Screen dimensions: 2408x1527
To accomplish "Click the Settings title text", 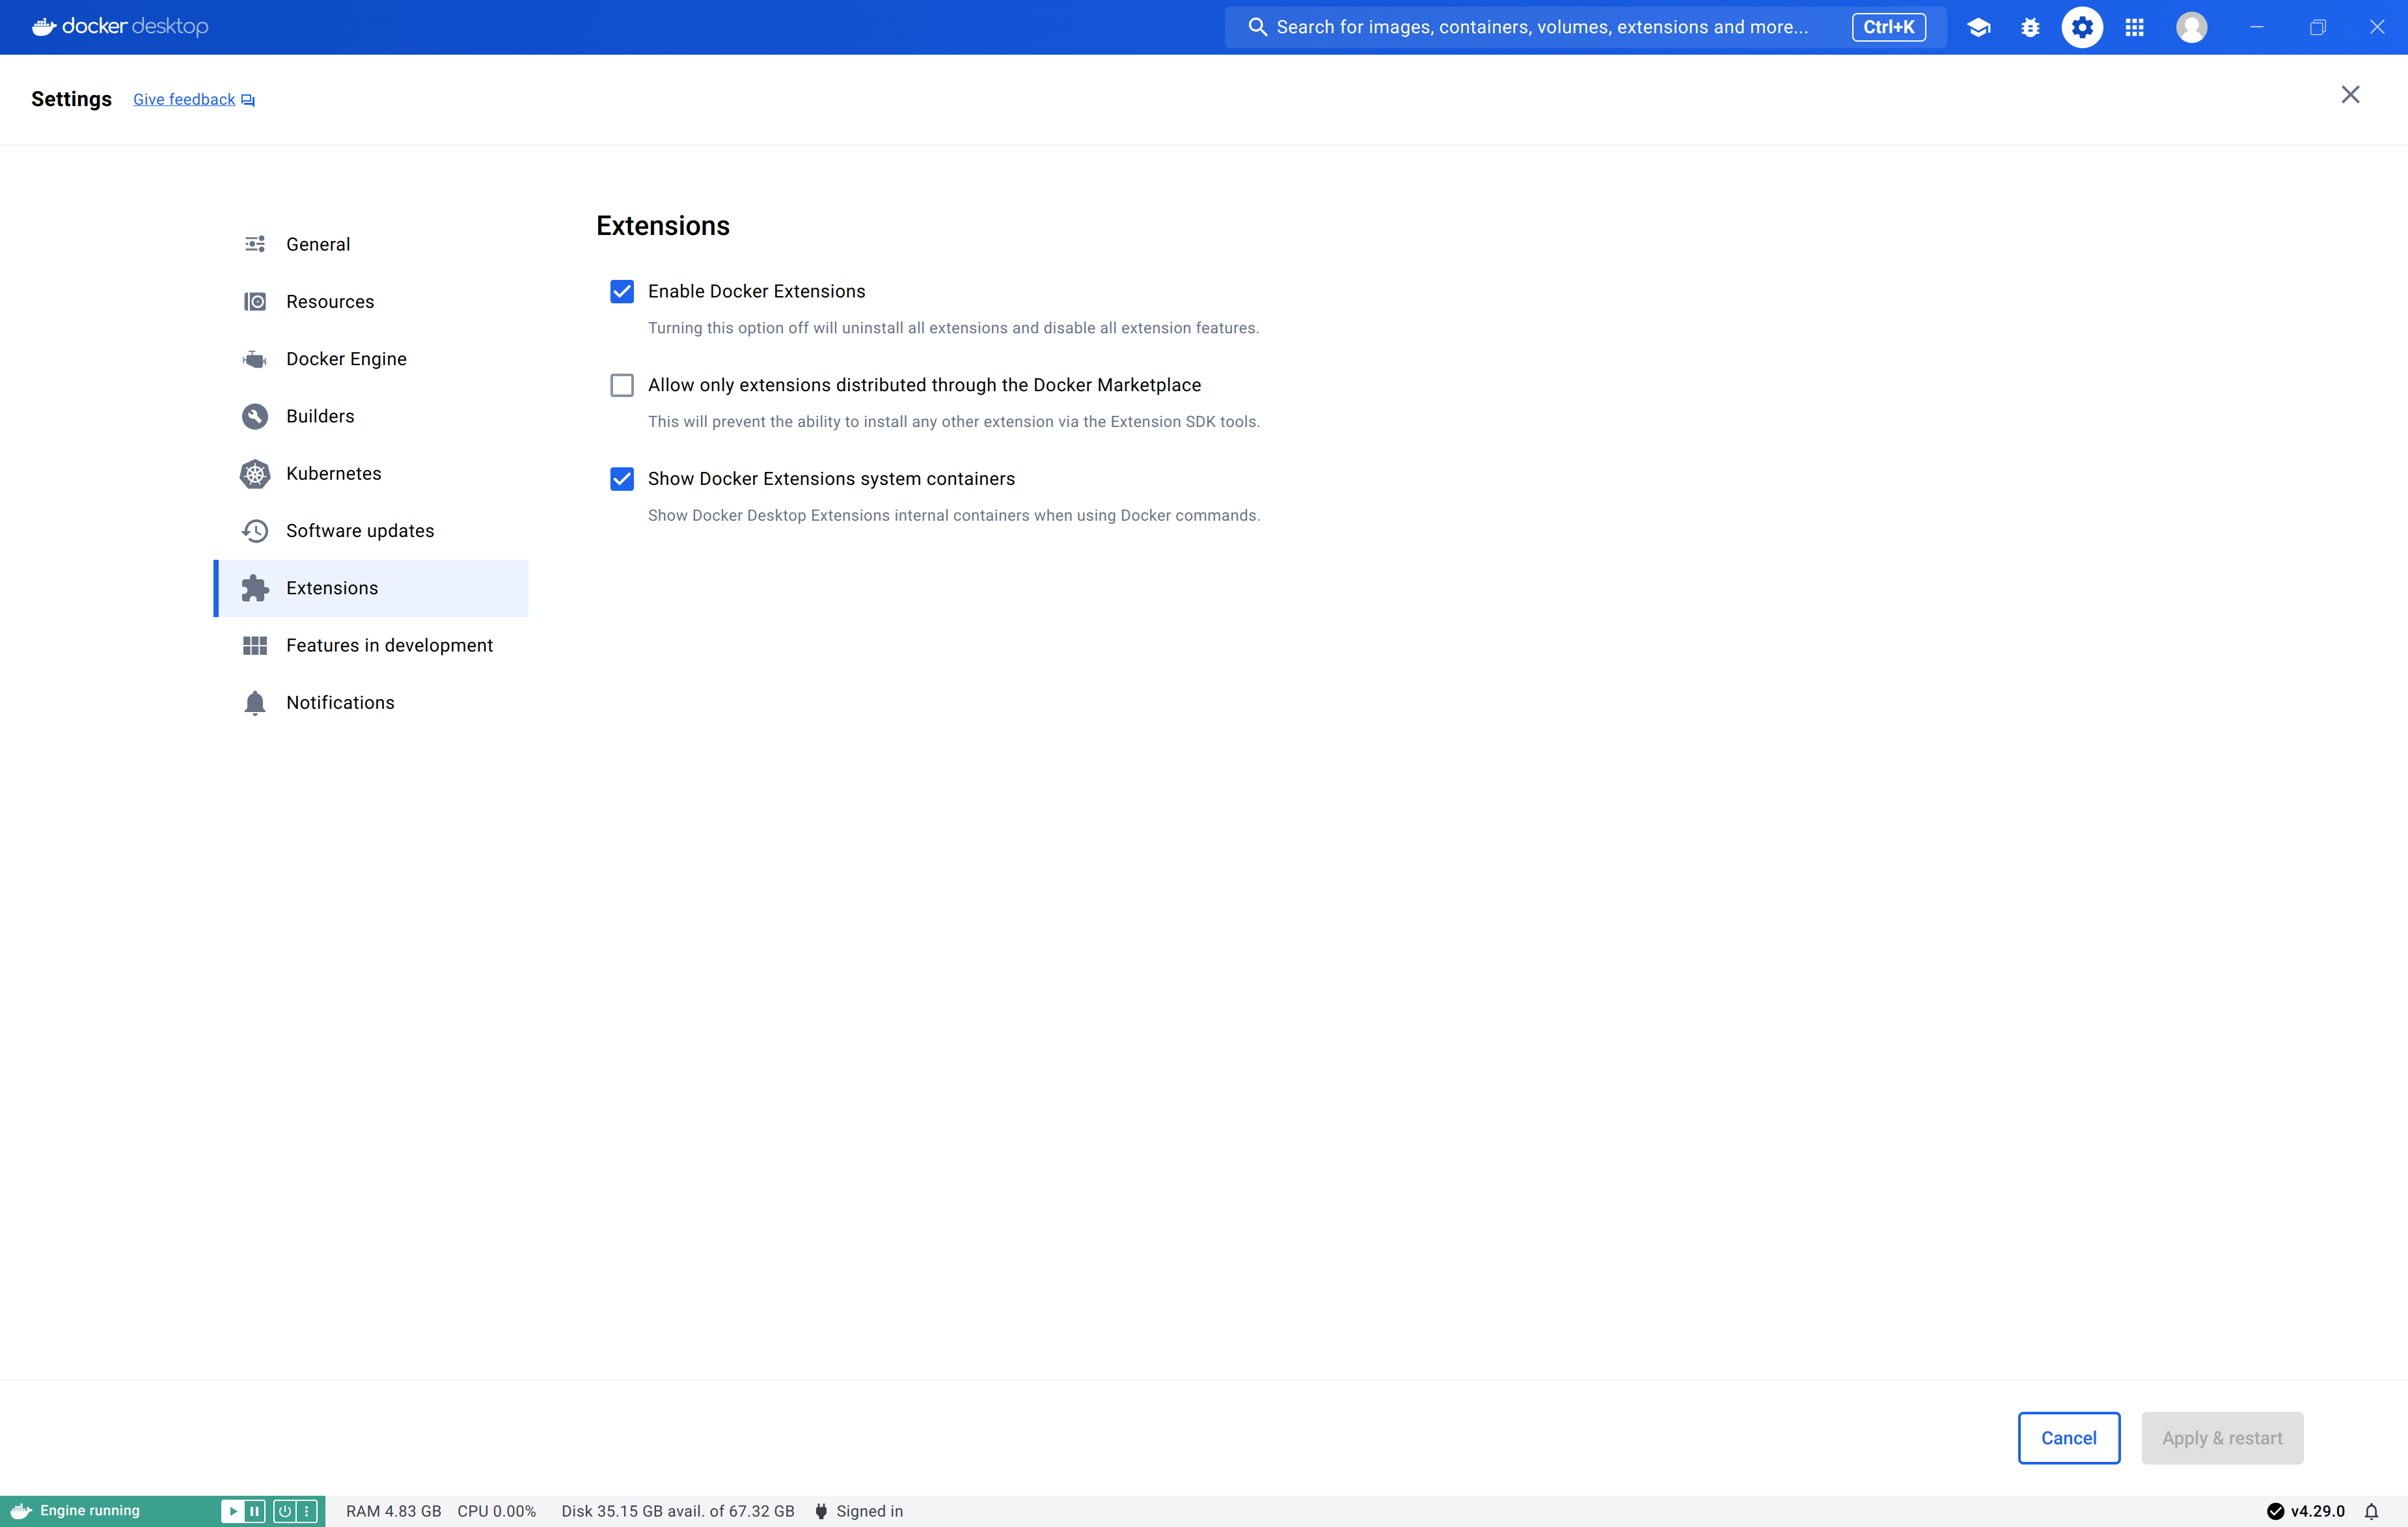I will [71, 99].
